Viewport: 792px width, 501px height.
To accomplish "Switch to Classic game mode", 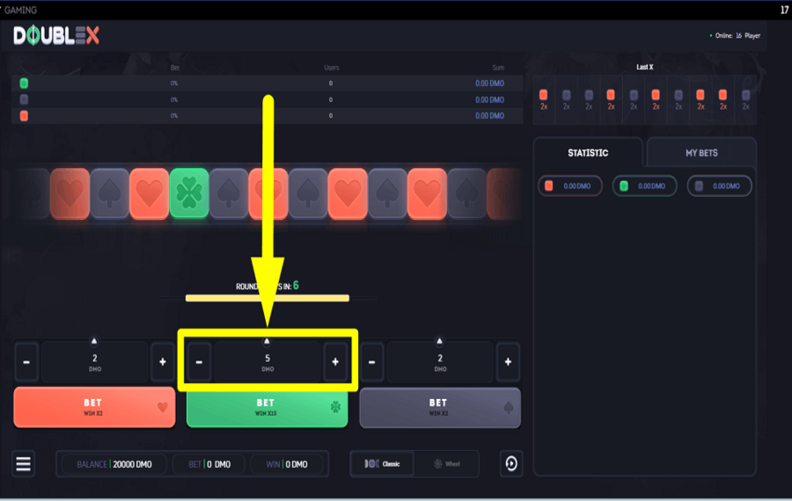I will [383, 464].
